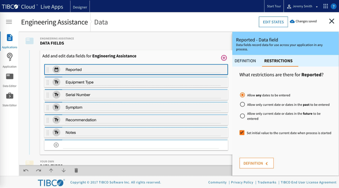Switch to the Restrictions tab
Image resolution: width=339 pixels, height=188 pixels.
click(x=278, y=61)
